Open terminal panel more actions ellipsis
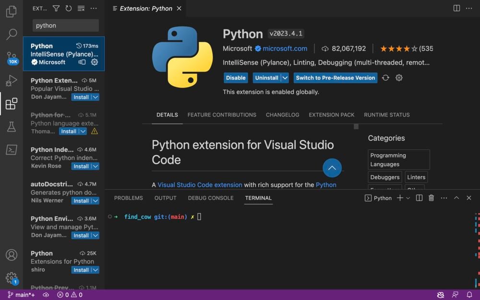The height and width of the screenshot is (300, 480). point(444,198)
